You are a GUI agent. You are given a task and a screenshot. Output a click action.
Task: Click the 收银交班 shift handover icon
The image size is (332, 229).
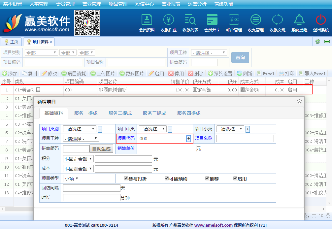278,20
